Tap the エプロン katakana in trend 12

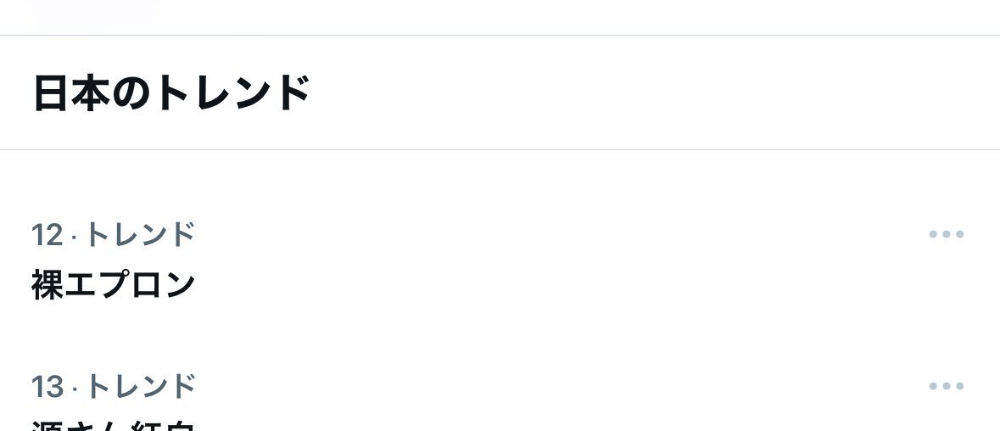pos(131,285)
